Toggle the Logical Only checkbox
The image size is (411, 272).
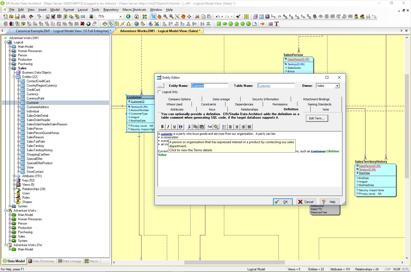coord(159,92)
